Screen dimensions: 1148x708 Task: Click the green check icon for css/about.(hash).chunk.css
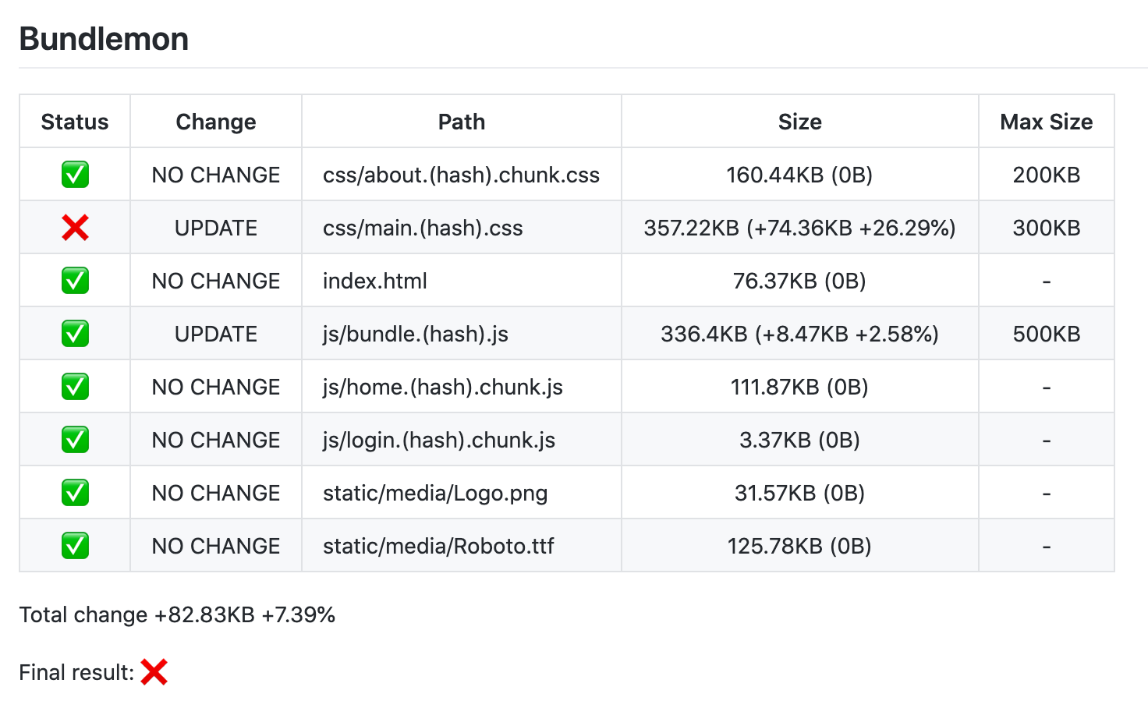point(75,175)
